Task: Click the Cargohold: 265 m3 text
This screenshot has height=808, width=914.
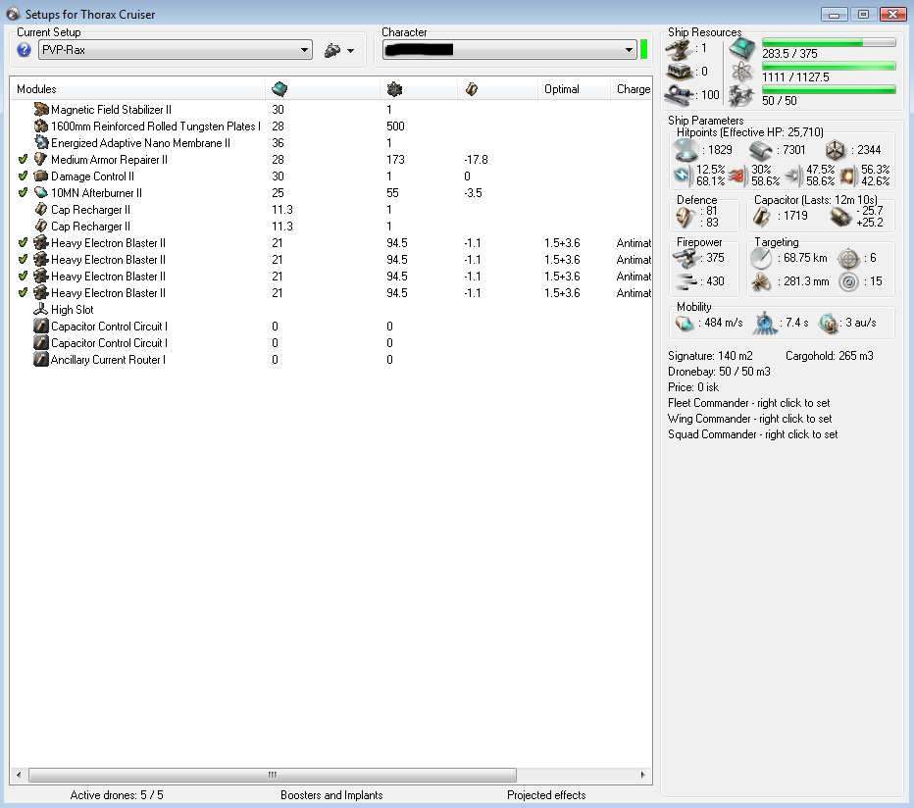Action: 830,356
